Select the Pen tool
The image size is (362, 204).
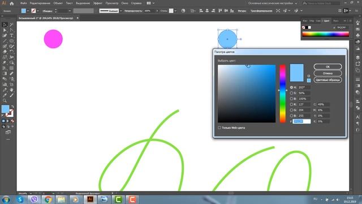click(5, 35)
